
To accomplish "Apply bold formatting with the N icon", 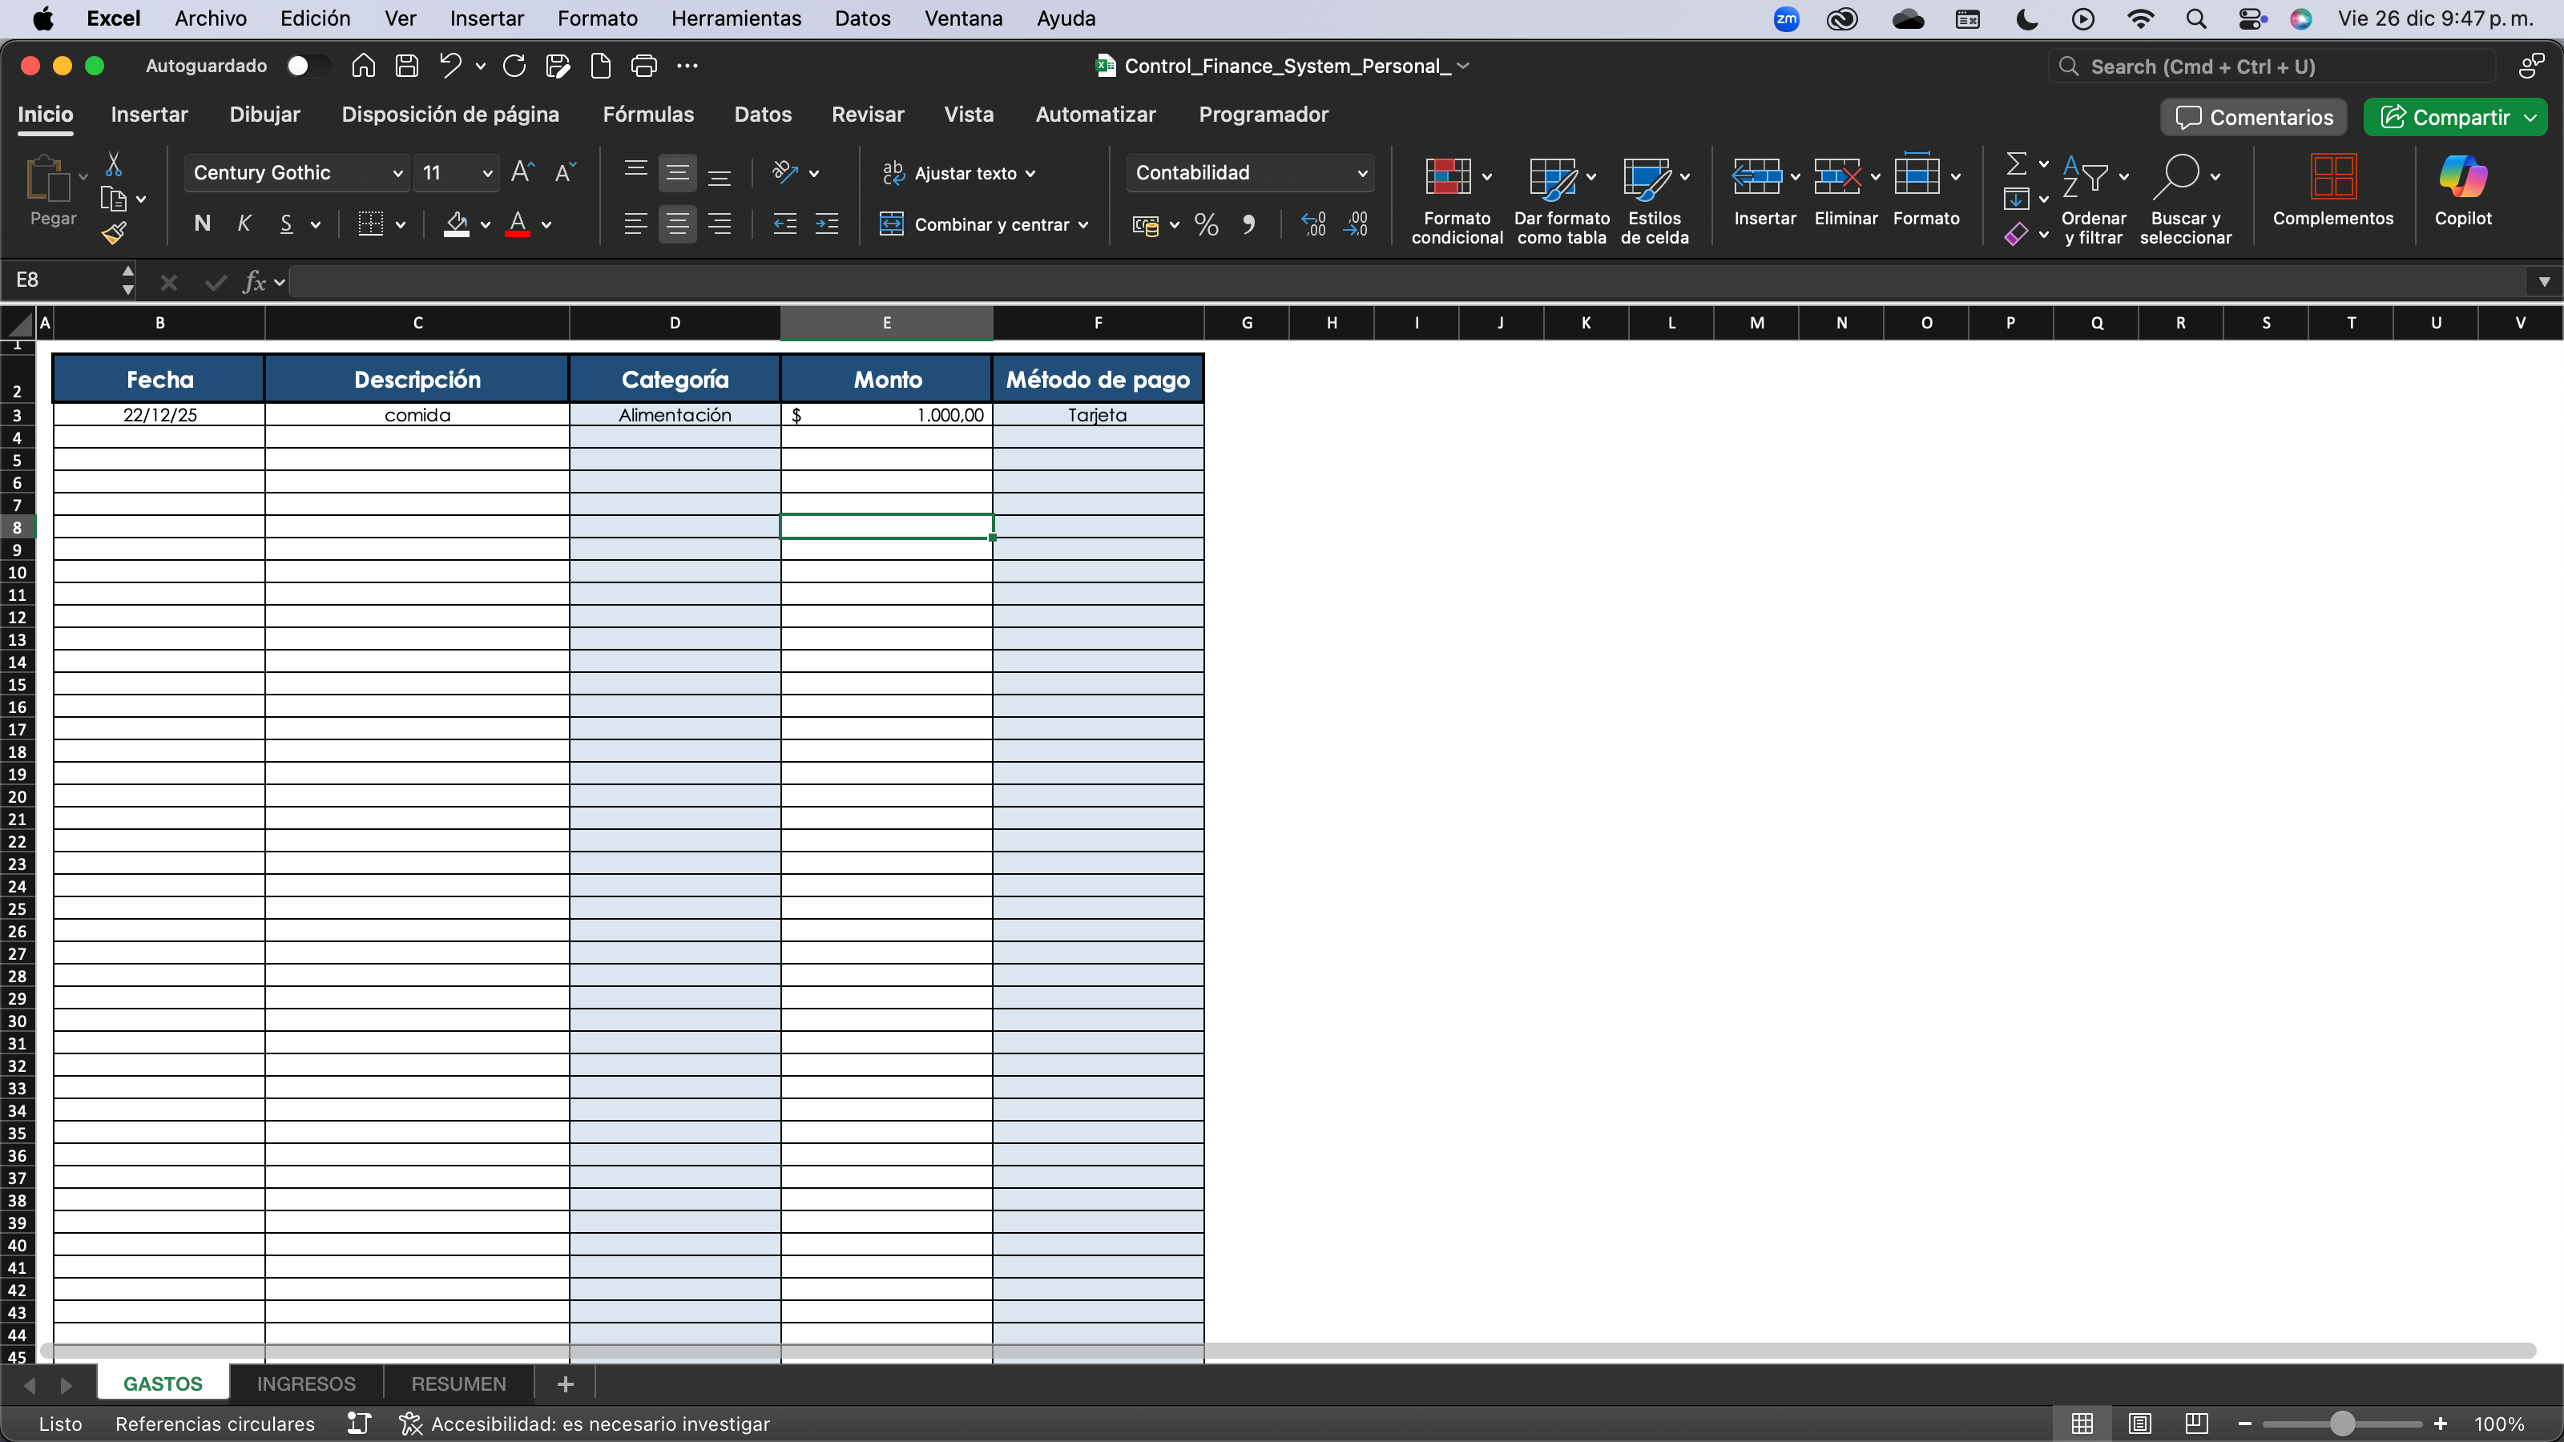I will (x=202, y=224).
